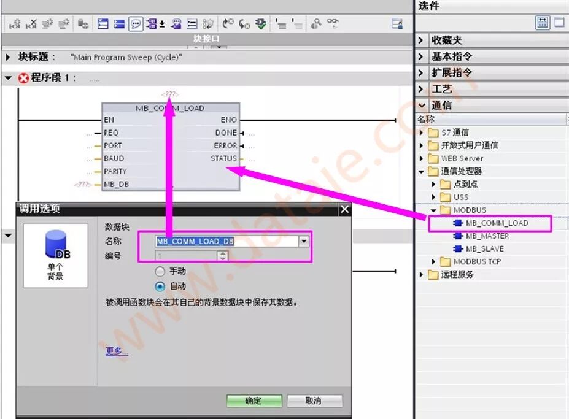
Task: Click the compile icon with green checkmark
Action: pyautogui.click(x=260, y=23)
